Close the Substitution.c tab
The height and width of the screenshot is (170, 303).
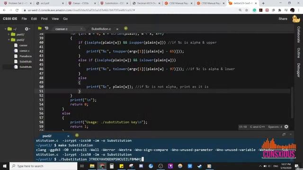tap(117, 29)
